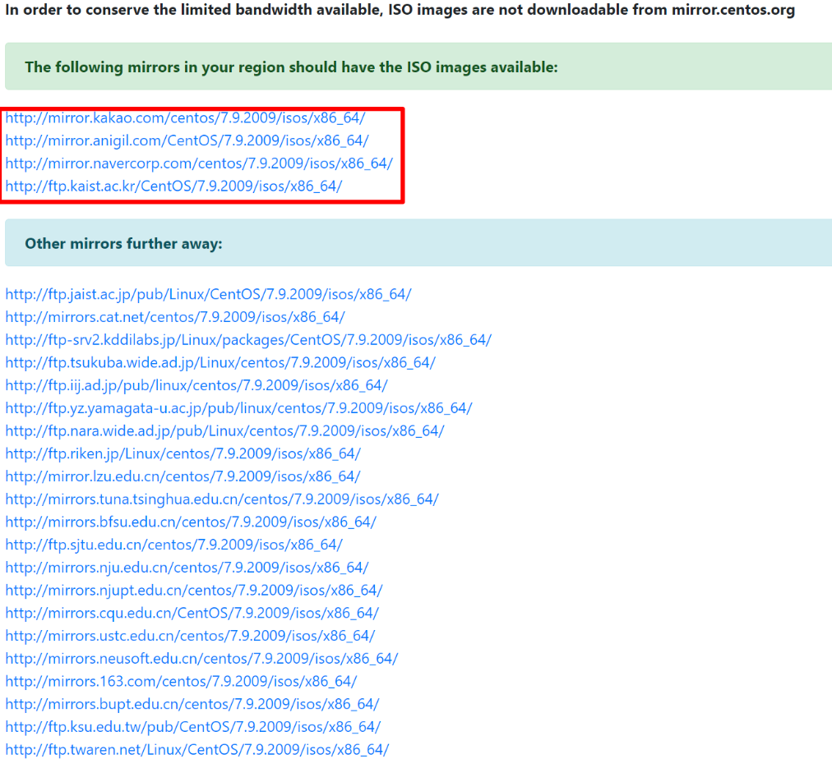Open the mirrors.ustc.edu.cn mirror link
Image resolution: width=832 pixels, height=759 pixels.
tap(190, 636)
